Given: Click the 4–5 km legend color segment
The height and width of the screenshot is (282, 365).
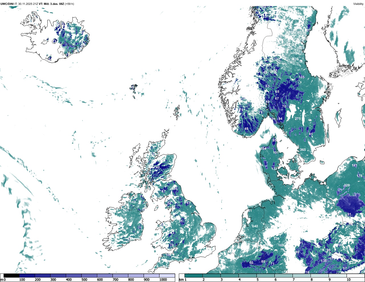Looking at the screenshot, I should pos(248,275).
